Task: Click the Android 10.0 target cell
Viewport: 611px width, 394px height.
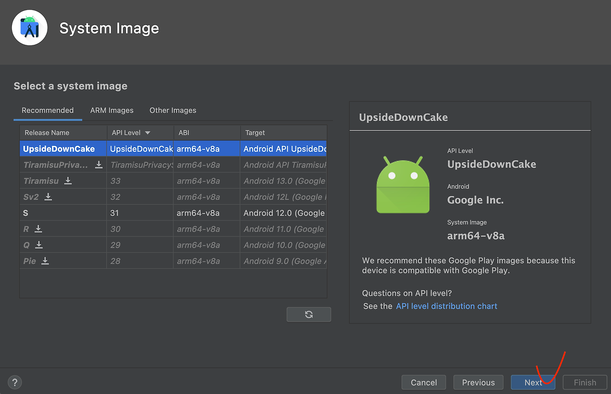Action: click(x=284, y=245)
